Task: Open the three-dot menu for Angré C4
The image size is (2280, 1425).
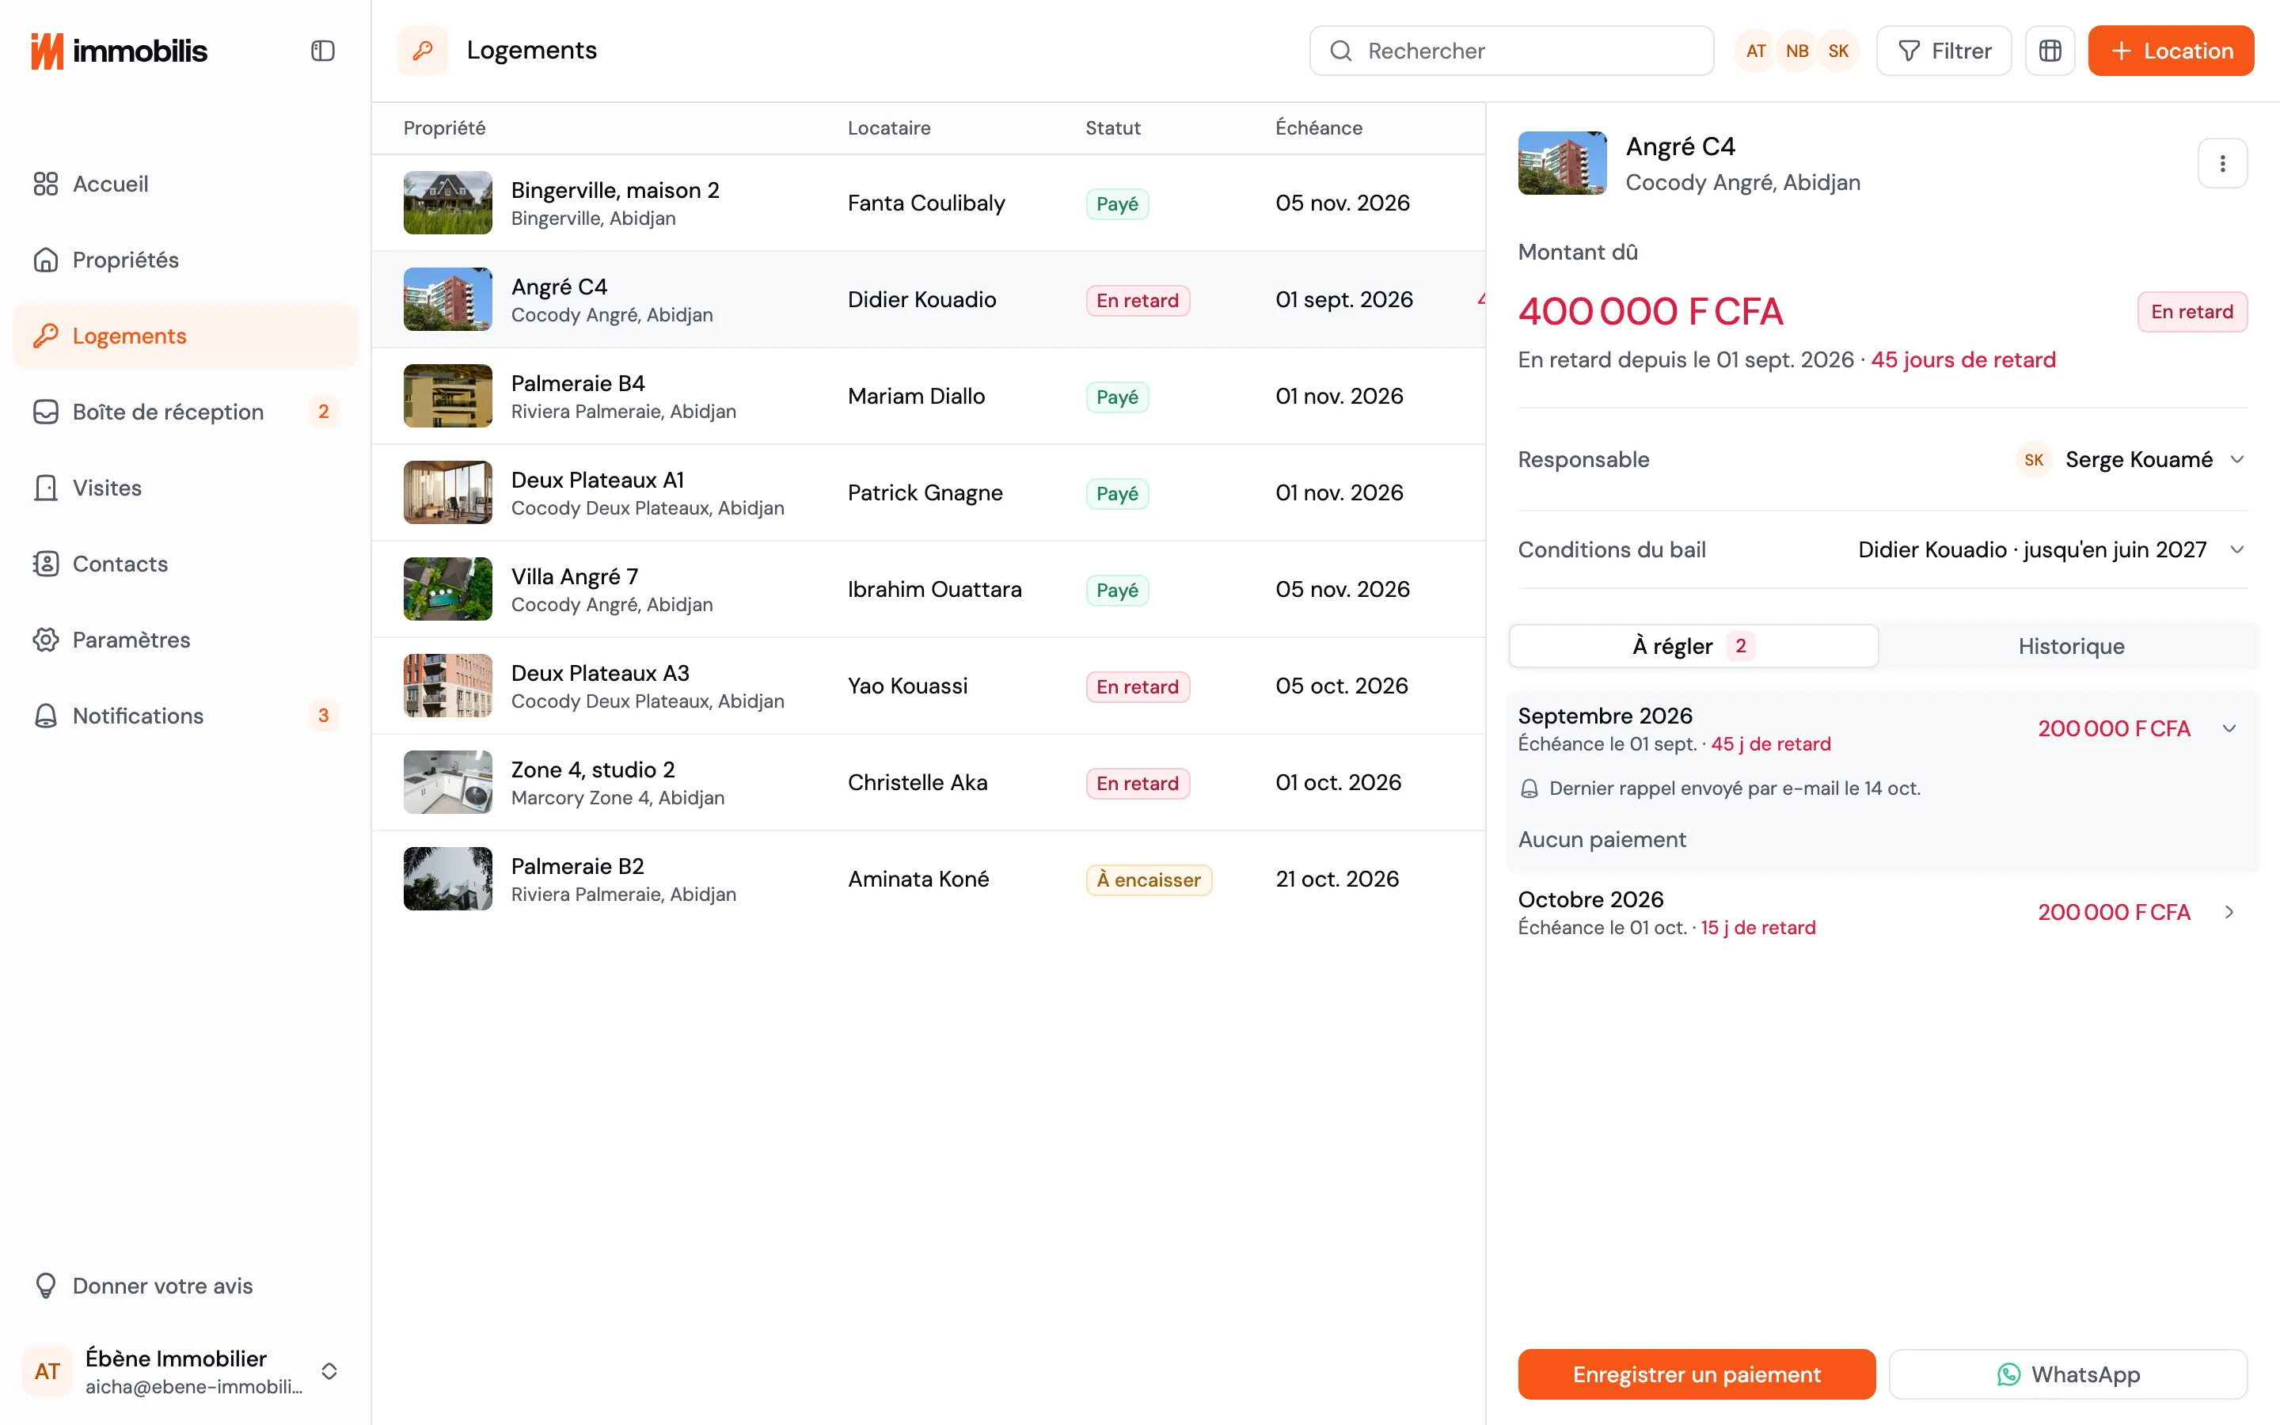Action: 2222,164
